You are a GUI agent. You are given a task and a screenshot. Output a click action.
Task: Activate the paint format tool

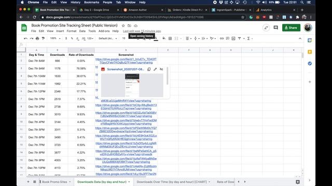coord(44,39)
